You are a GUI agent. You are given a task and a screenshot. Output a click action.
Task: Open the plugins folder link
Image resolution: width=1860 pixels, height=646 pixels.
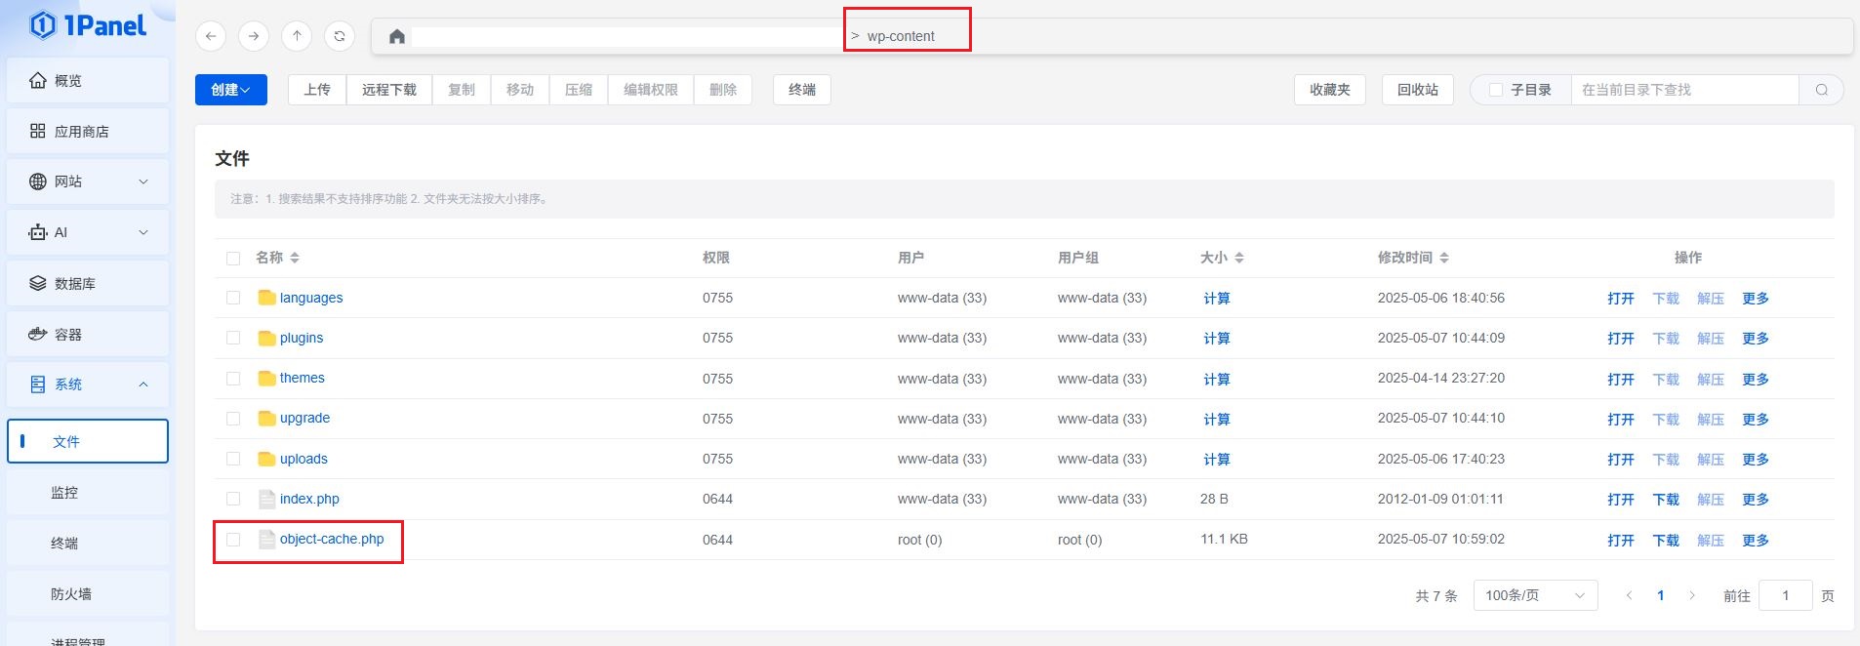[x=302, y=338]
